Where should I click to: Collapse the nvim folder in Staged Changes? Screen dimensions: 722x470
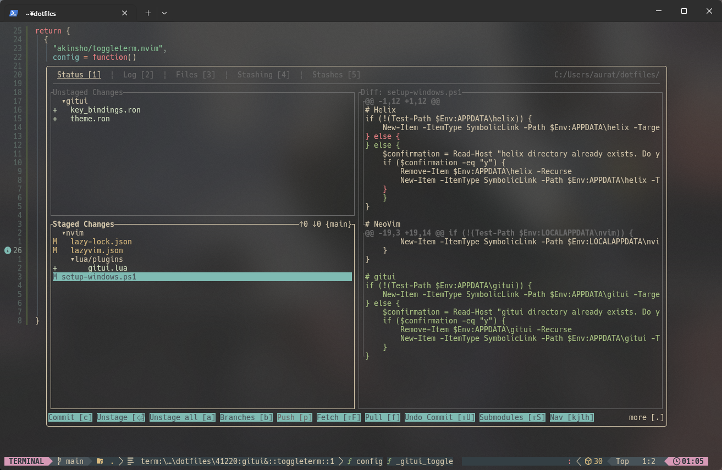coord(73,233)
